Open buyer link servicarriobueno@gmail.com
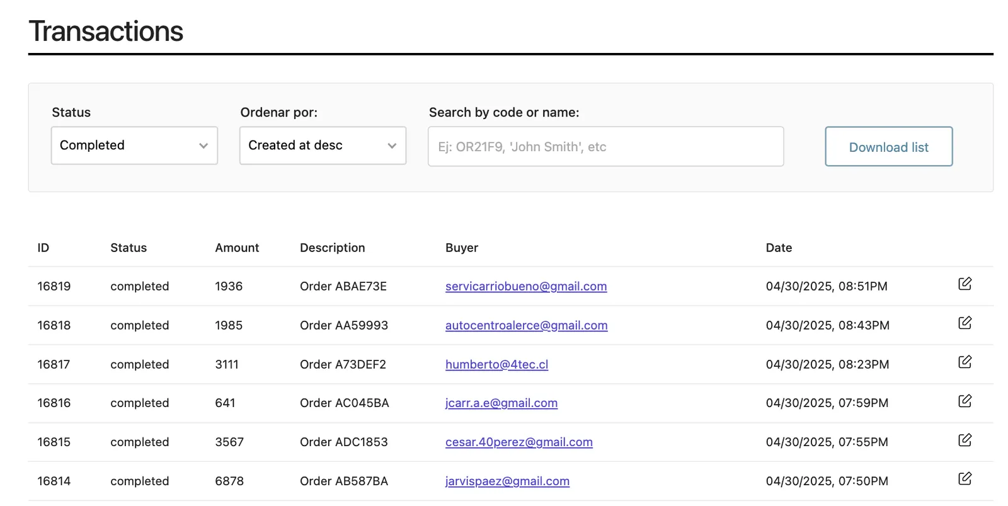Screen dimensions: 1008x506 point(526,286)
